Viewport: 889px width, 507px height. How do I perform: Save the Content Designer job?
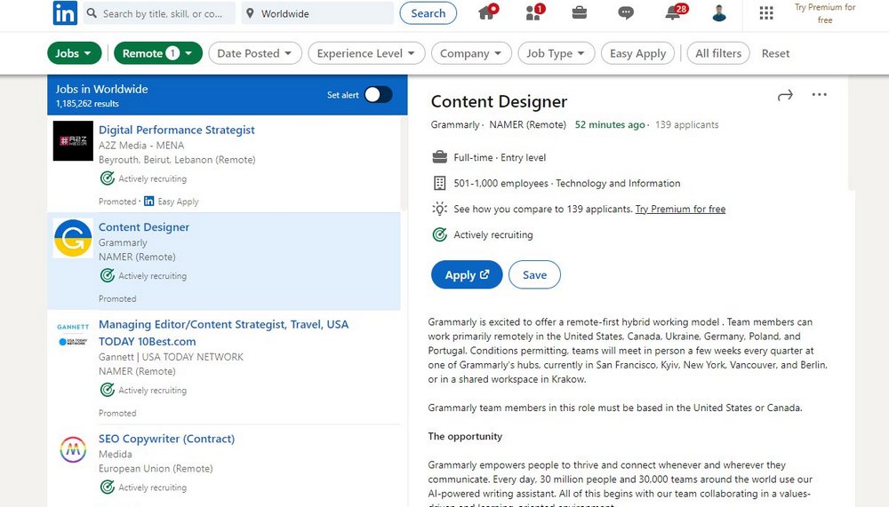[x=534, y=274]
